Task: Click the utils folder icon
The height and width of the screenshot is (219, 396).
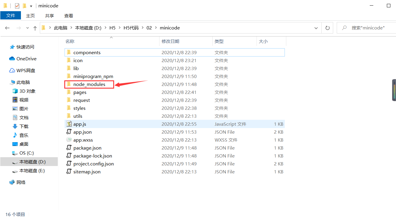Action: (69, 116)
